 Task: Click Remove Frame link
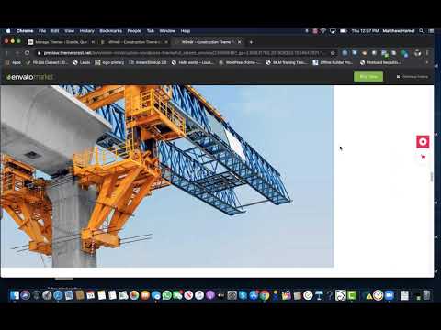coord(413,77)
